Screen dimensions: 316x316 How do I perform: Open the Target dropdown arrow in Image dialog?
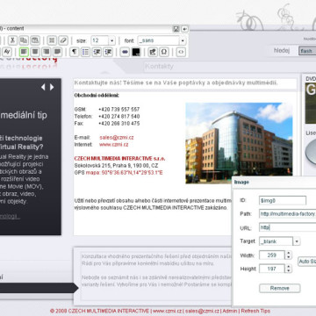tap(297, 241)
